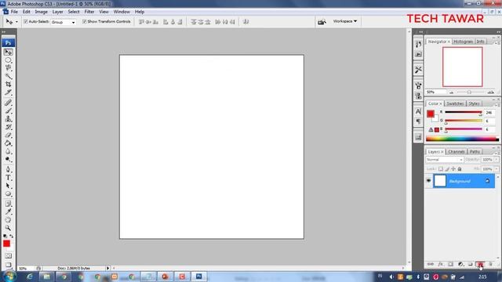502x282 pixels.
Task: Click the Create new layer icon
Action: click(480, 265)
